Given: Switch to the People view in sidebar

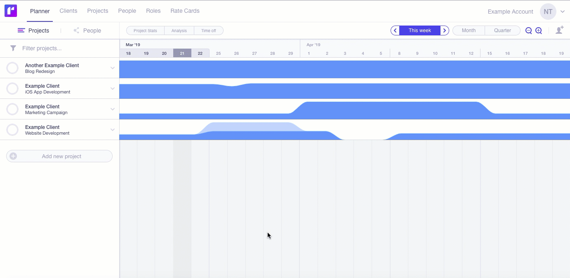Looking at the screenshot, I should click(87, 30).
